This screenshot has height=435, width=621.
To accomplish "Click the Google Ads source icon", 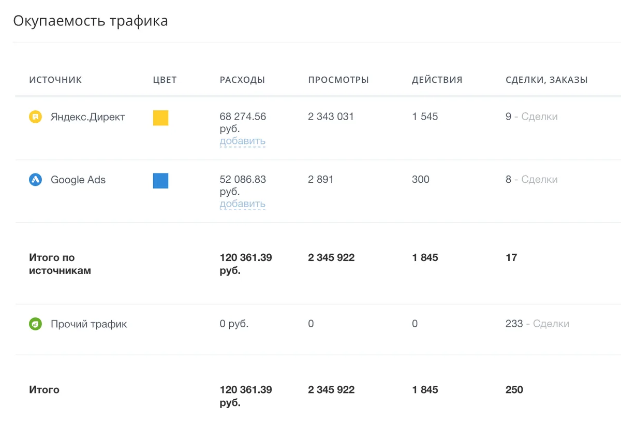I will coord(35,180).
